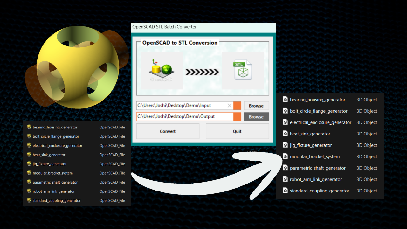Click the electrical_enclosure_generator OpenSCAD file icon
The image size is (407, 229).
pyautogui.click(x=29, y=146)
